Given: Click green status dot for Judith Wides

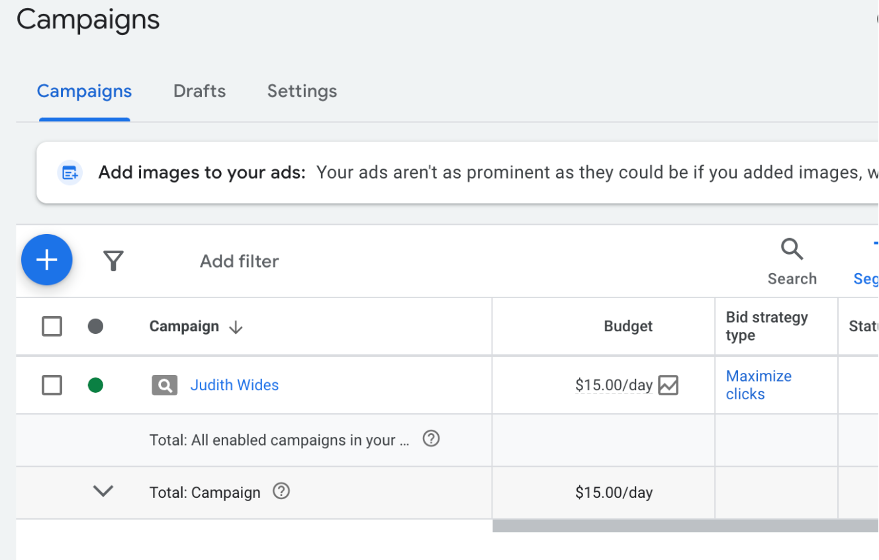Looking at the screenshot, I should (95, 385).
